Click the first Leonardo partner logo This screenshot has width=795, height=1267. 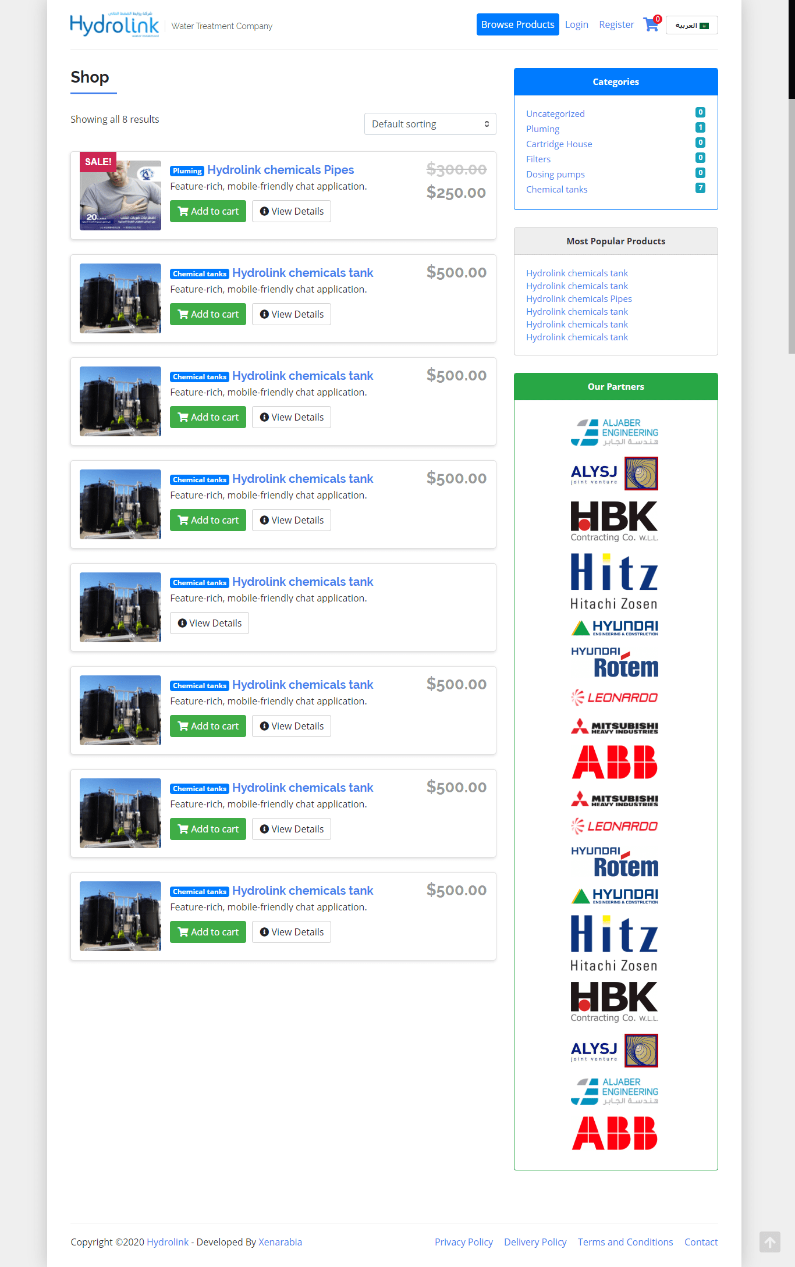tap(615, 697)
